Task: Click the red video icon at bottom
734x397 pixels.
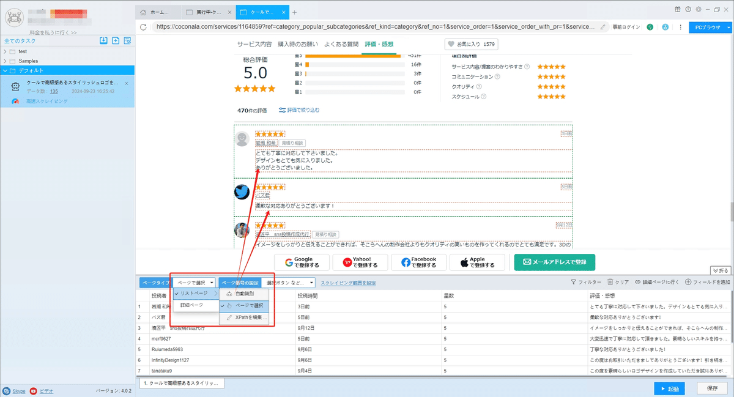Action: click(33, 390)
